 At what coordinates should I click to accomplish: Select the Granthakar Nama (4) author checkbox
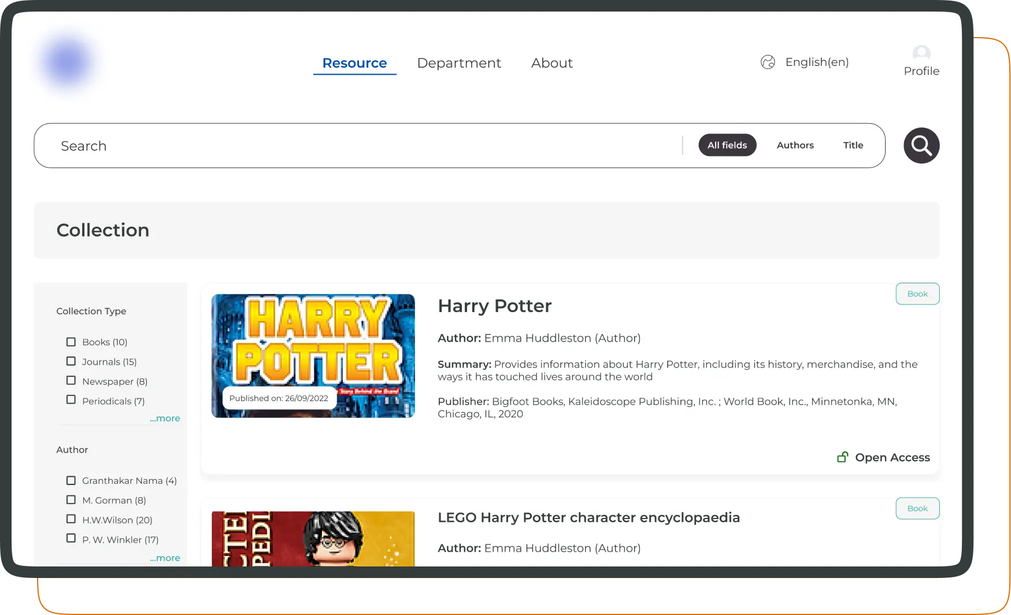pos(71,480)
